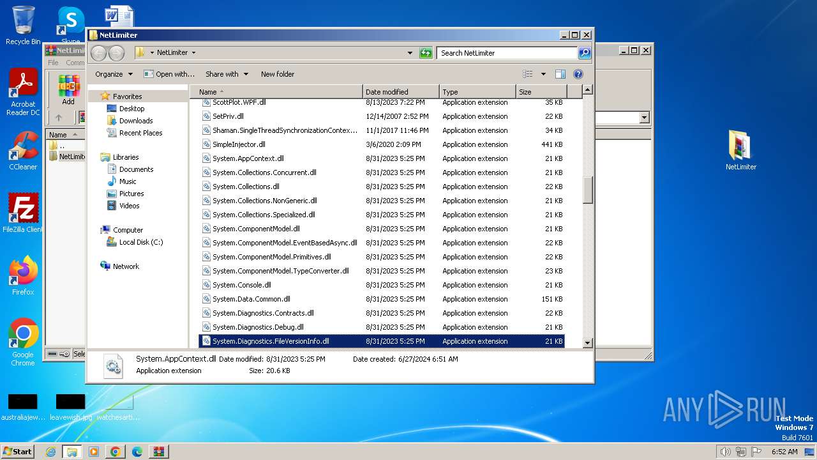Click the Explorer Back arrow button
The width and height of the screenshot is (817, 460).
pyautogui.click(x=98, y=53)
